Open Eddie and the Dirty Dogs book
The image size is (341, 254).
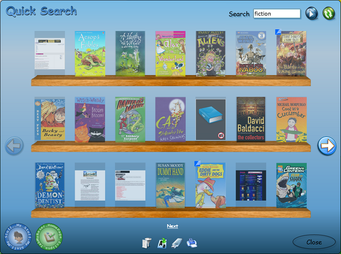pyautogui.click(x=210, y=185)
